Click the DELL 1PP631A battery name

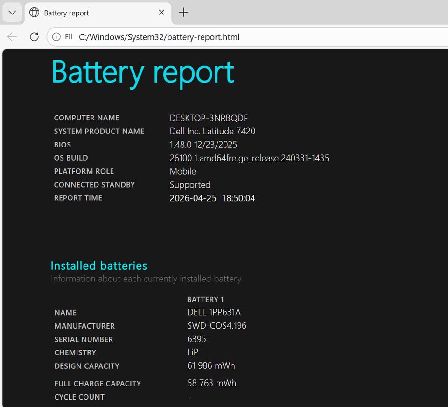(214, 312)
